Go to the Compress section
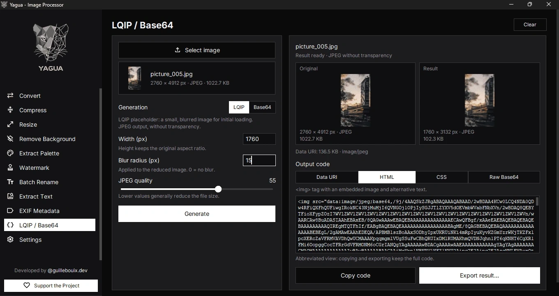 click(x=50, y=110)
